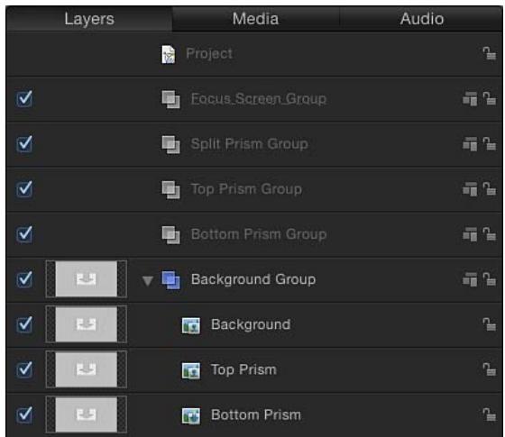Viewport: 505px width, 437px height.
Task: Uncheck the Top Prism Group visibility checkbox
Action: tap(24, 188)
